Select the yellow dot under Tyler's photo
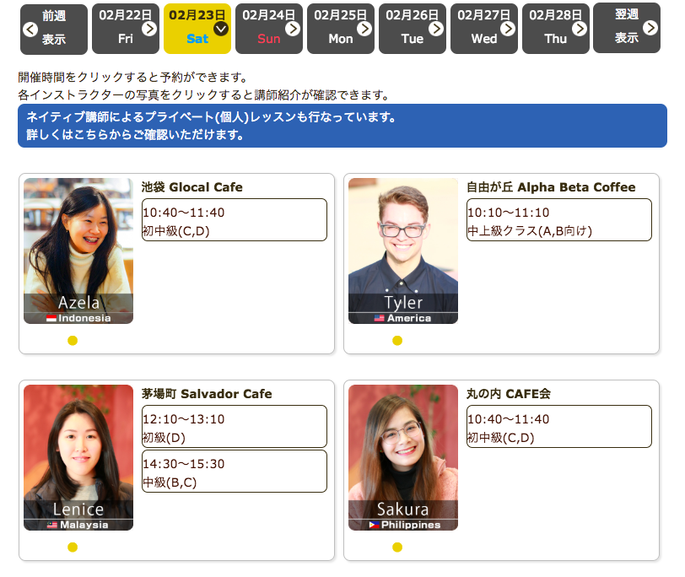The height and width of the screenshot is (577, 685). [397, 341]
